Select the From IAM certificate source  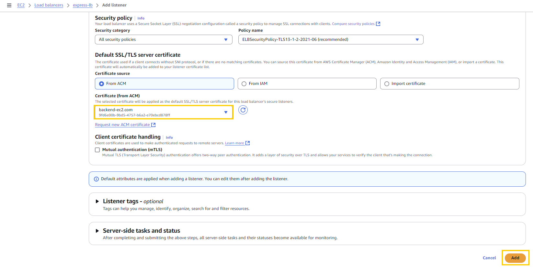(244, 84)
